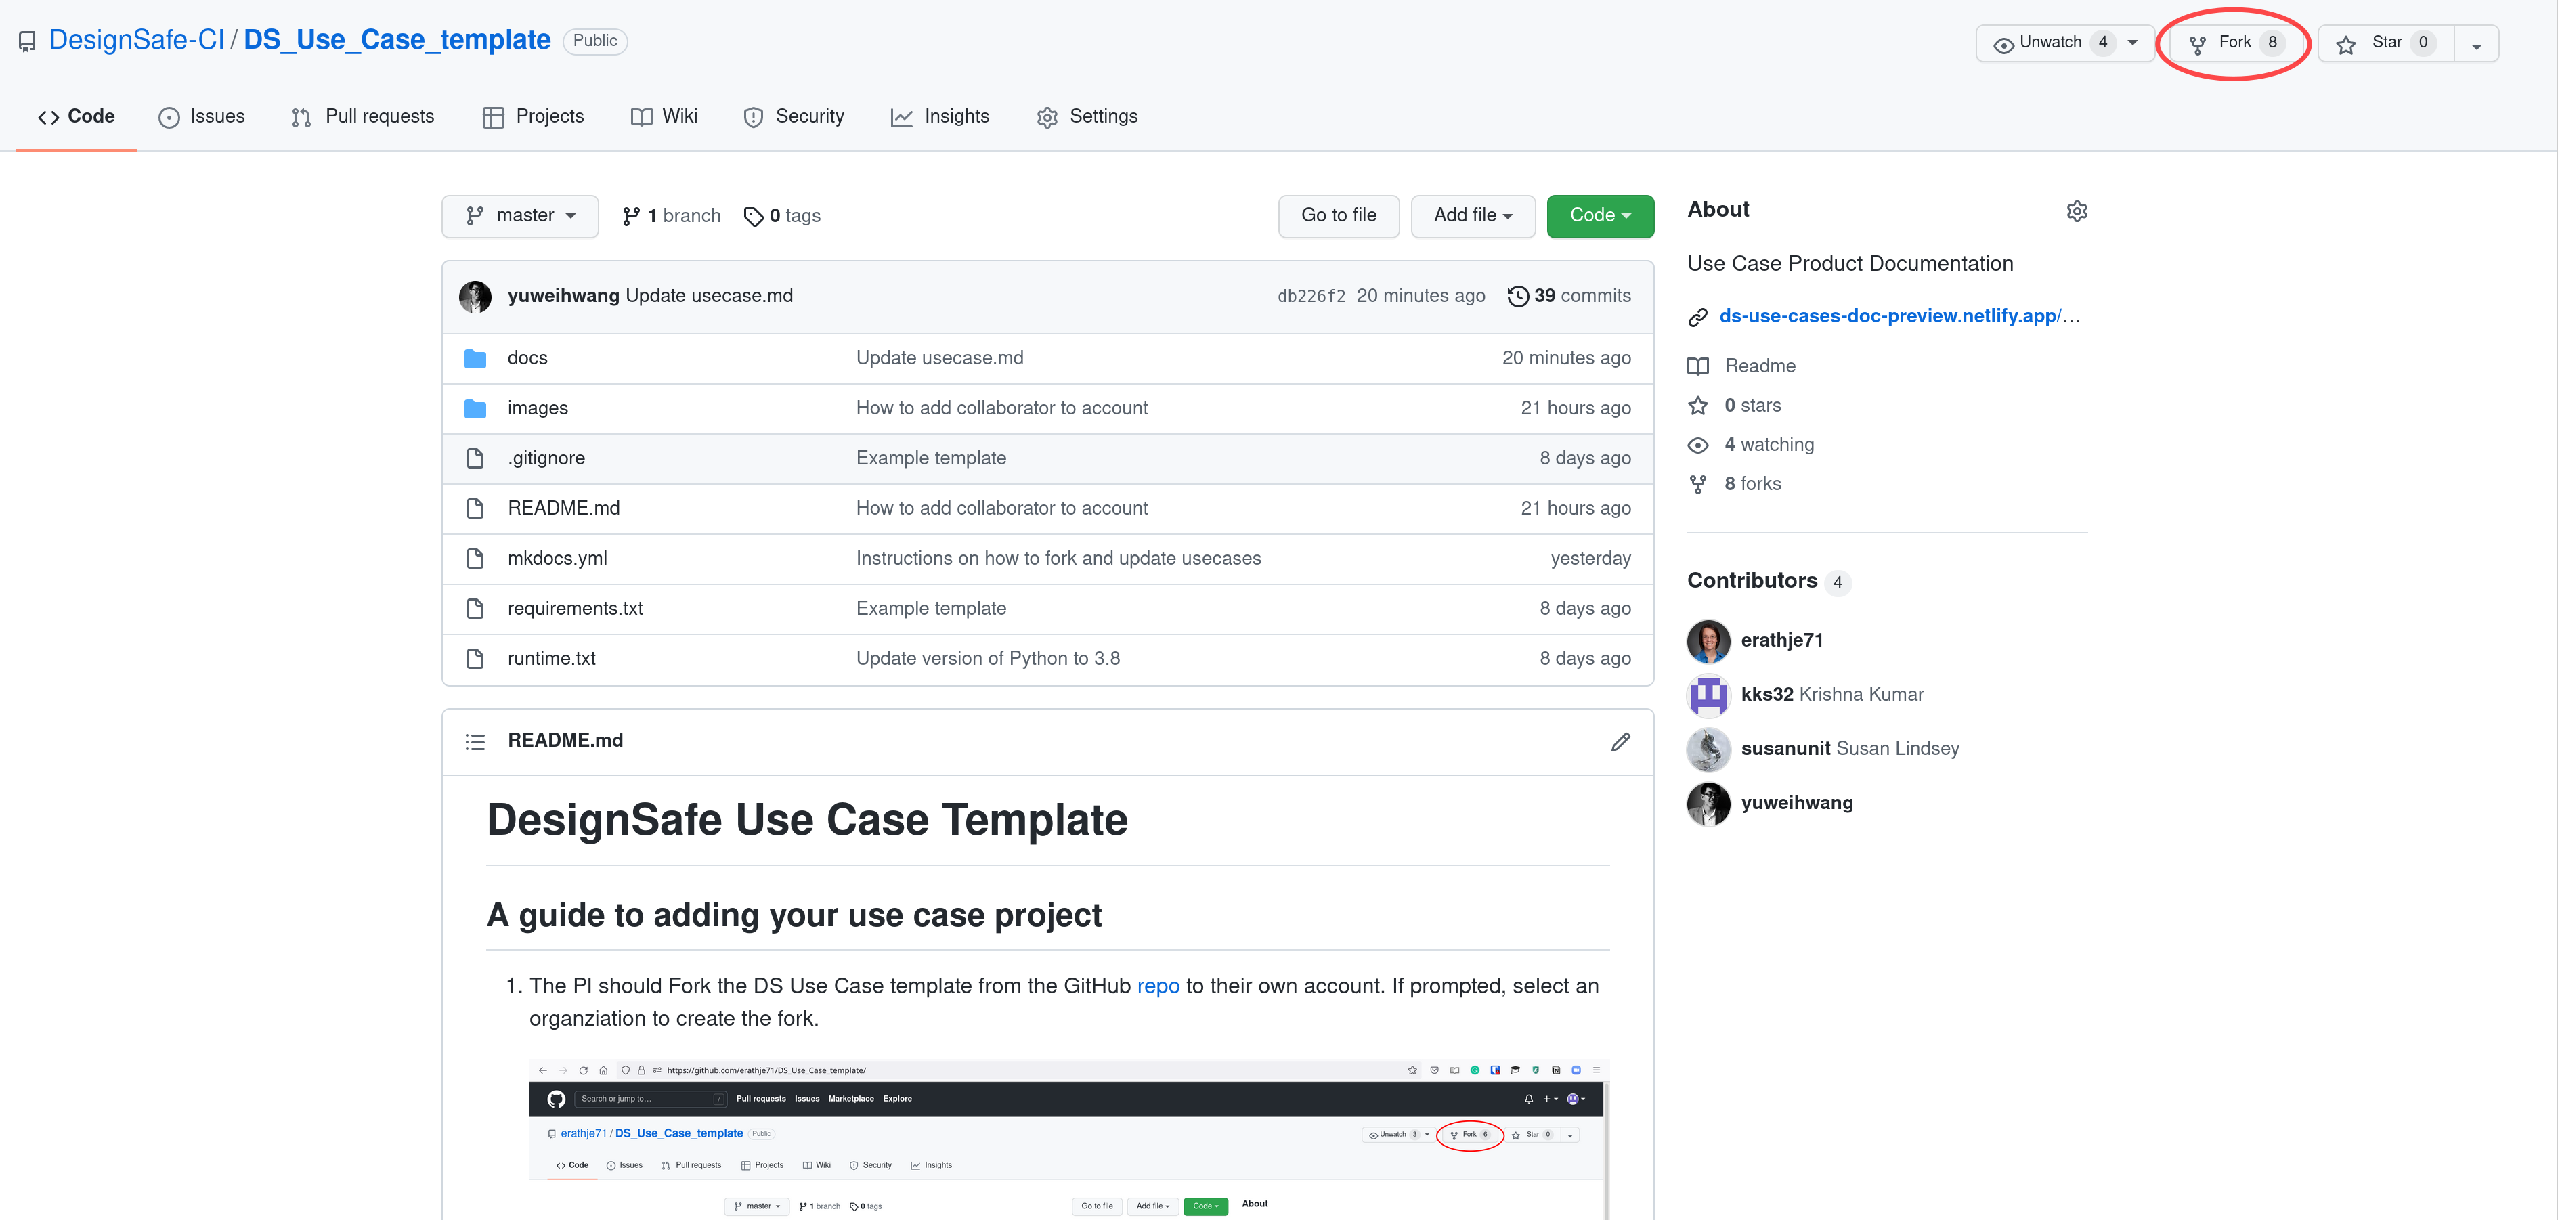
Task: Expand the star lists dropdown arrow
Action: tap(2477, 45)
